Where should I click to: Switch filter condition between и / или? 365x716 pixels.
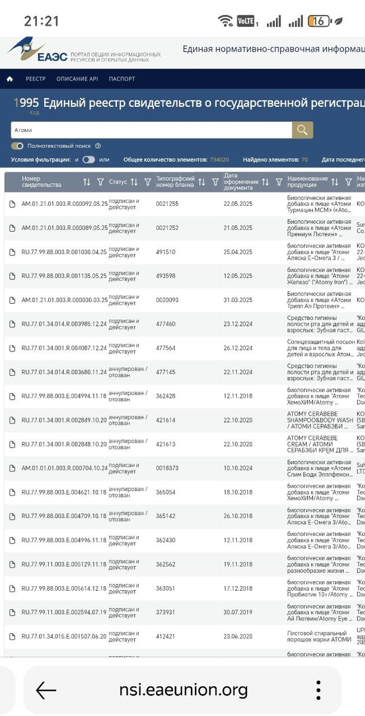88,160
